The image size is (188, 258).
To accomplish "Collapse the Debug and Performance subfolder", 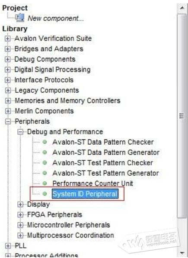I will point(20,132).
